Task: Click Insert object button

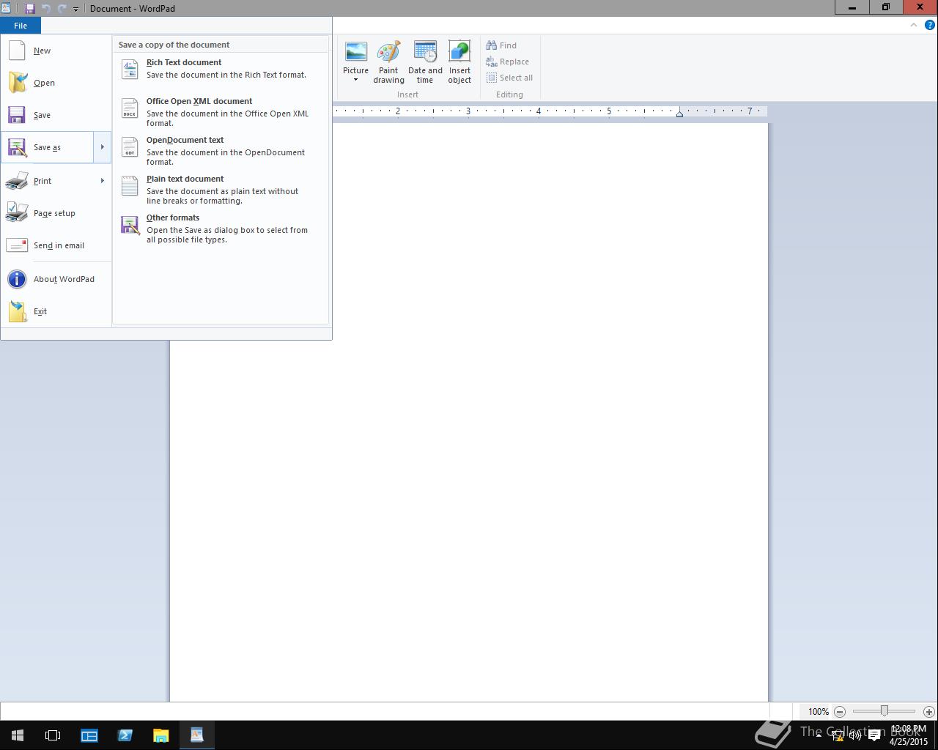Action: 459,63
